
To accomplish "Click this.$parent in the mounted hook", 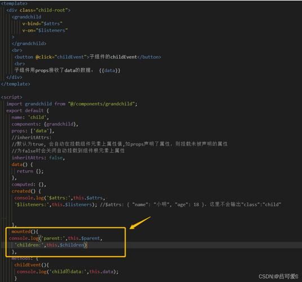I will (x=84, y=239).
